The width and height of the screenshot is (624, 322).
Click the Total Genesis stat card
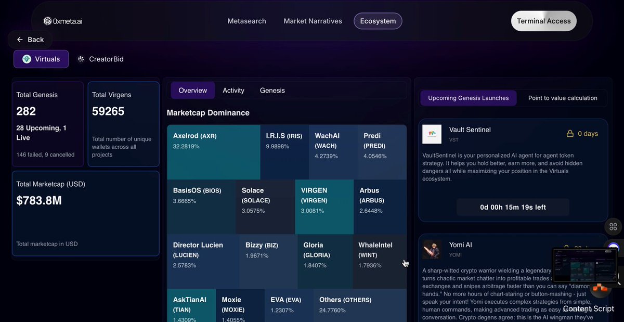(x=48, y=124)
